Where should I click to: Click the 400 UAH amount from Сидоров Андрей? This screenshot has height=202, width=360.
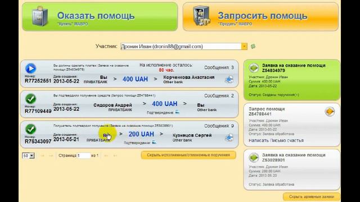165,104
